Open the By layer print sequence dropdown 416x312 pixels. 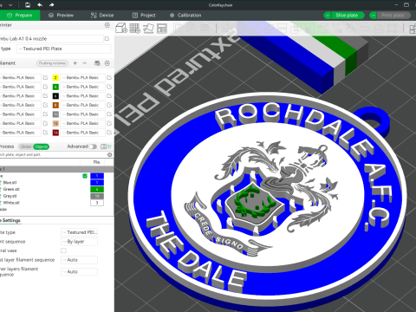[79, 242]
